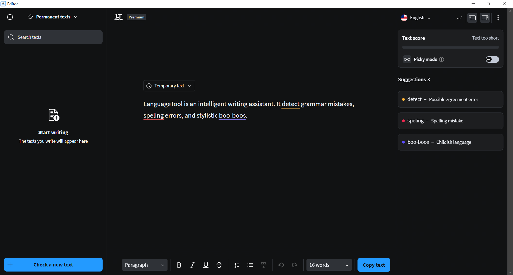
Task: Click the Text score progress bar
Action: tap(450, 47)
